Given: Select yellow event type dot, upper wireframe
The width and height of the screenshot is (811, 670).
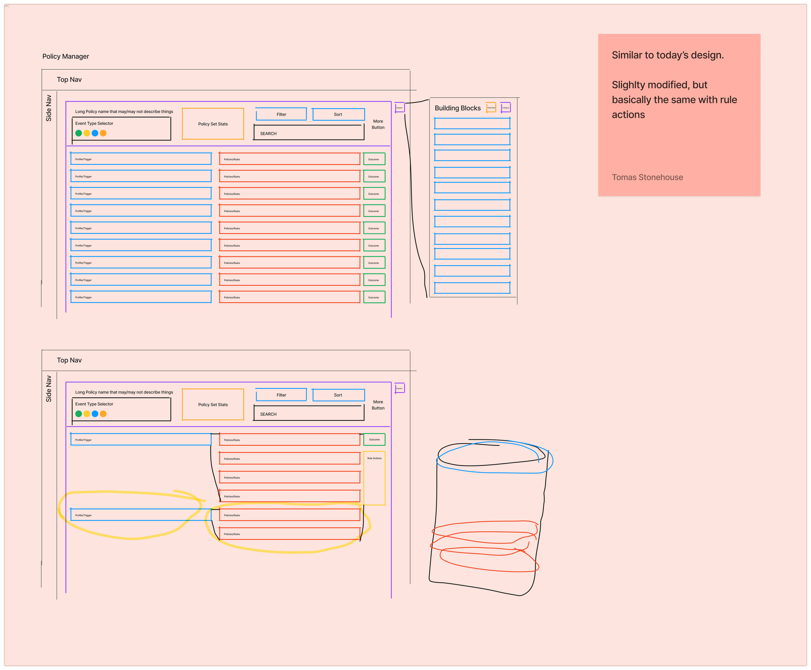Looking at the screenshot, I should pos(87,133).
